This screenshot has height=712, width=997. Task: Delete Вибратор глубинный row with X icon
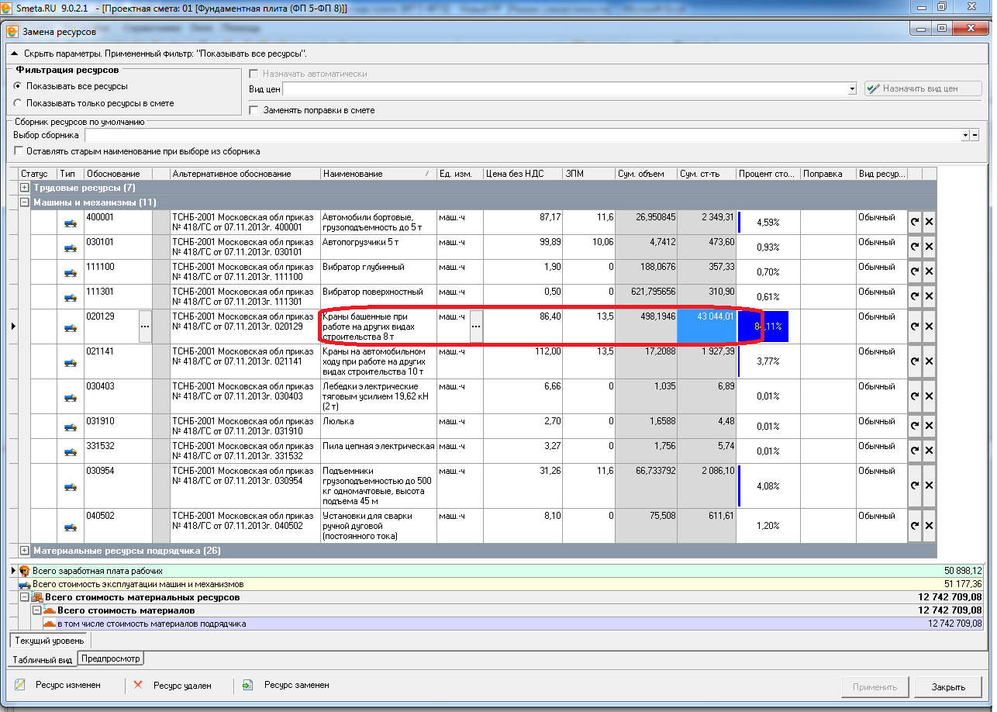[929, 271]
